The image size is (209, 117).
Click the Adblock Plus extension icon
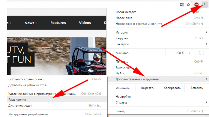[x=196, y=4]
